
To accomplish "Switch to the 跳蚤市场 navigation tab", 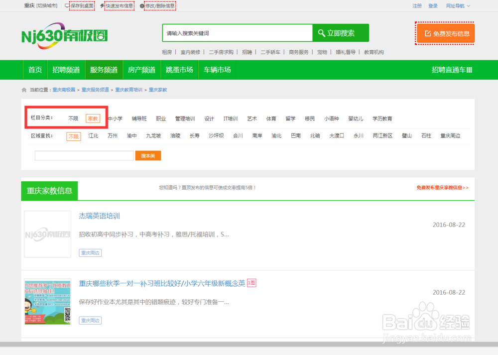I will (179, 70).
